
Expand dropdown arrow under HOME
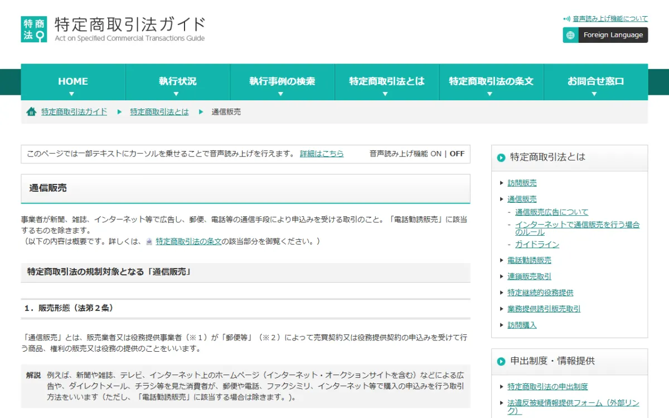pos(71,94)
